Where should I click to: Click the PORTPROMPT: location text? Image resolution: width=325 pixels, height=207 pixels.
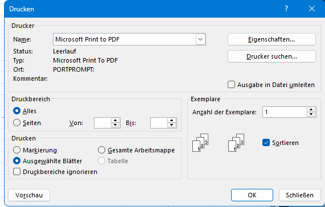point(73,69)
